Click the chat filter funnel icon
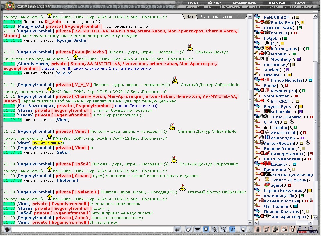This screenshot has width=321, height=236. pyautogui.click(x=197, y=230)
